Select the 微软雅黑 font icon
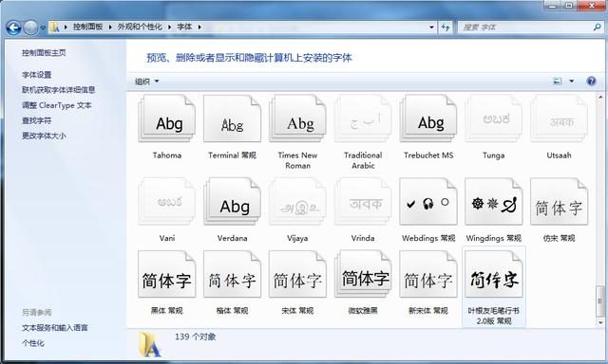Image resolution: width=608 pixels, height=364 pixels. 363,274
